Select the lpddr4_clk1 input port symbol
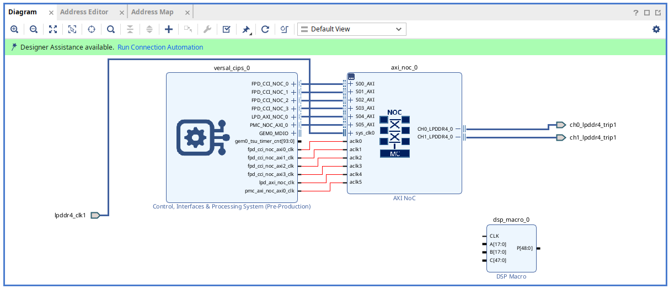 tap(95, 215)
